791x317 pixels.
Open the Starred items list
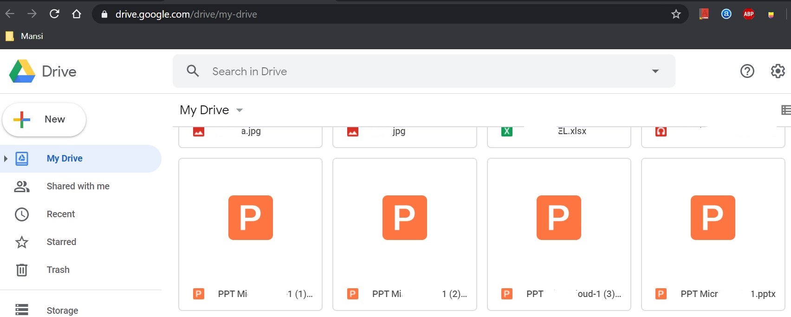point(61,242)
